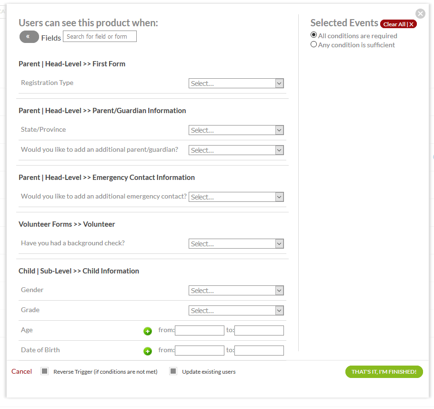Close the dialog with the X icon
The width and height of the screenshot is (434, 409).
(420, 14)
